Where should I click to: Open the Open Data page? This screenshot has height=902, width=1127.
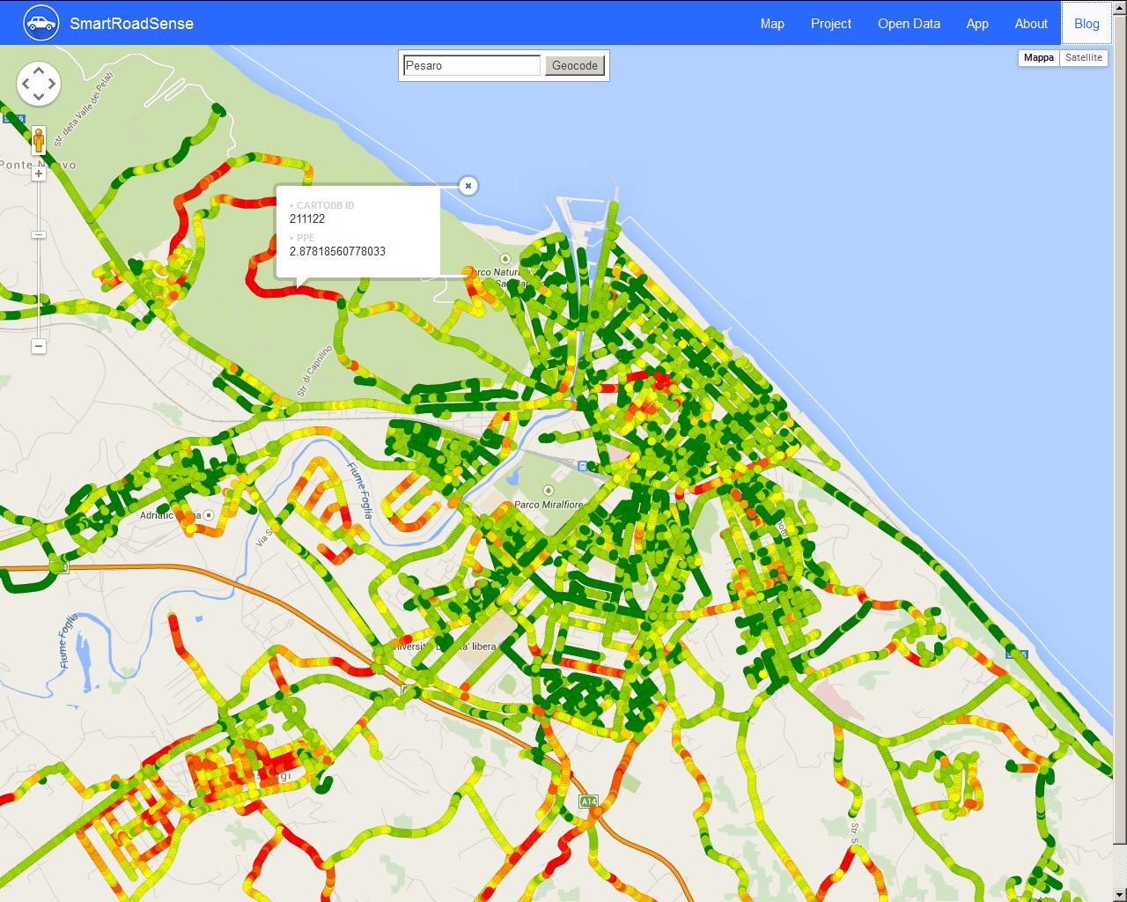click(909, 24)
